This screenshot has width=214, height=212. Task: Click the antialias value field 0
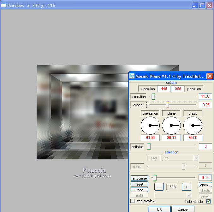point(205,146)
